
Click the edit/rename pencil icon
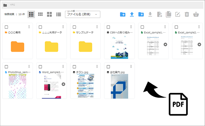click(x=178, y=14)
